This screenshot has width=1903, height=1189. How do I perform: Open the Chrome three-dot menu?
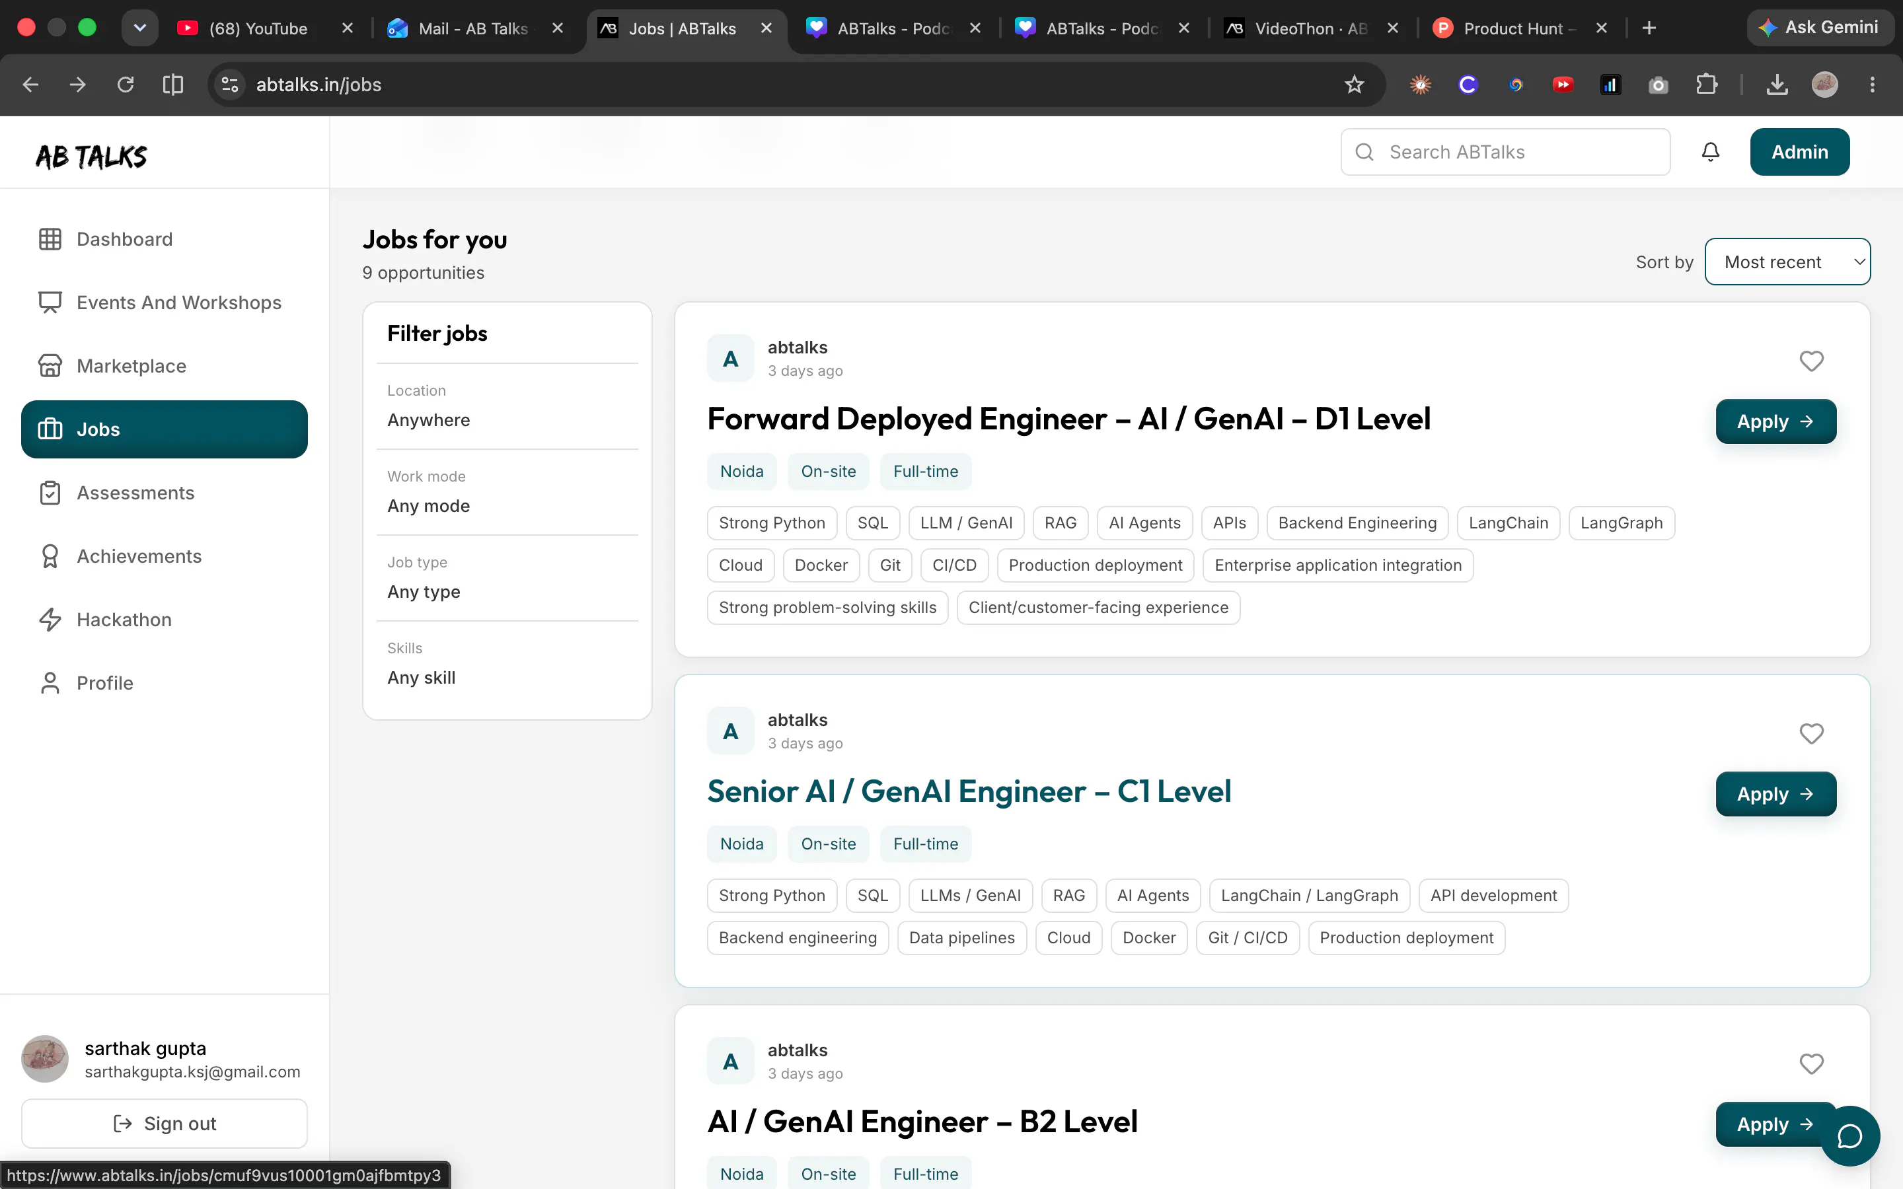coord(1873,84)
